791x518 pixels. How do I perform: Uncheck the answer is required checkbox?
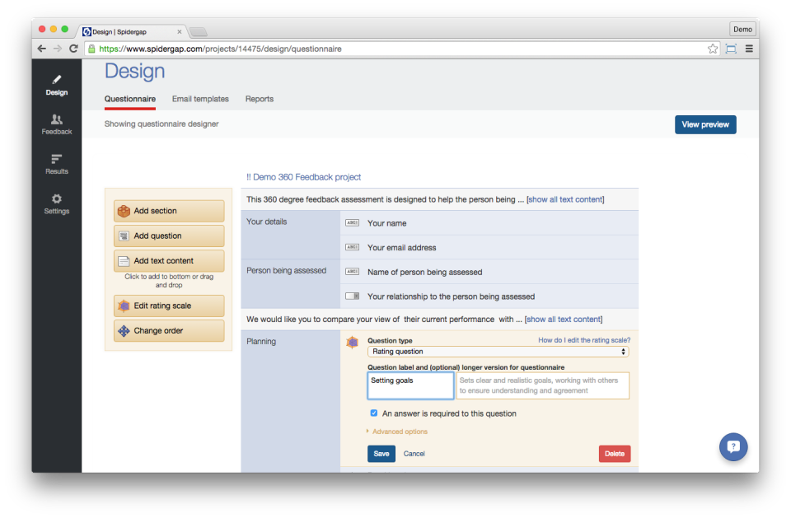tap(374, 413)
